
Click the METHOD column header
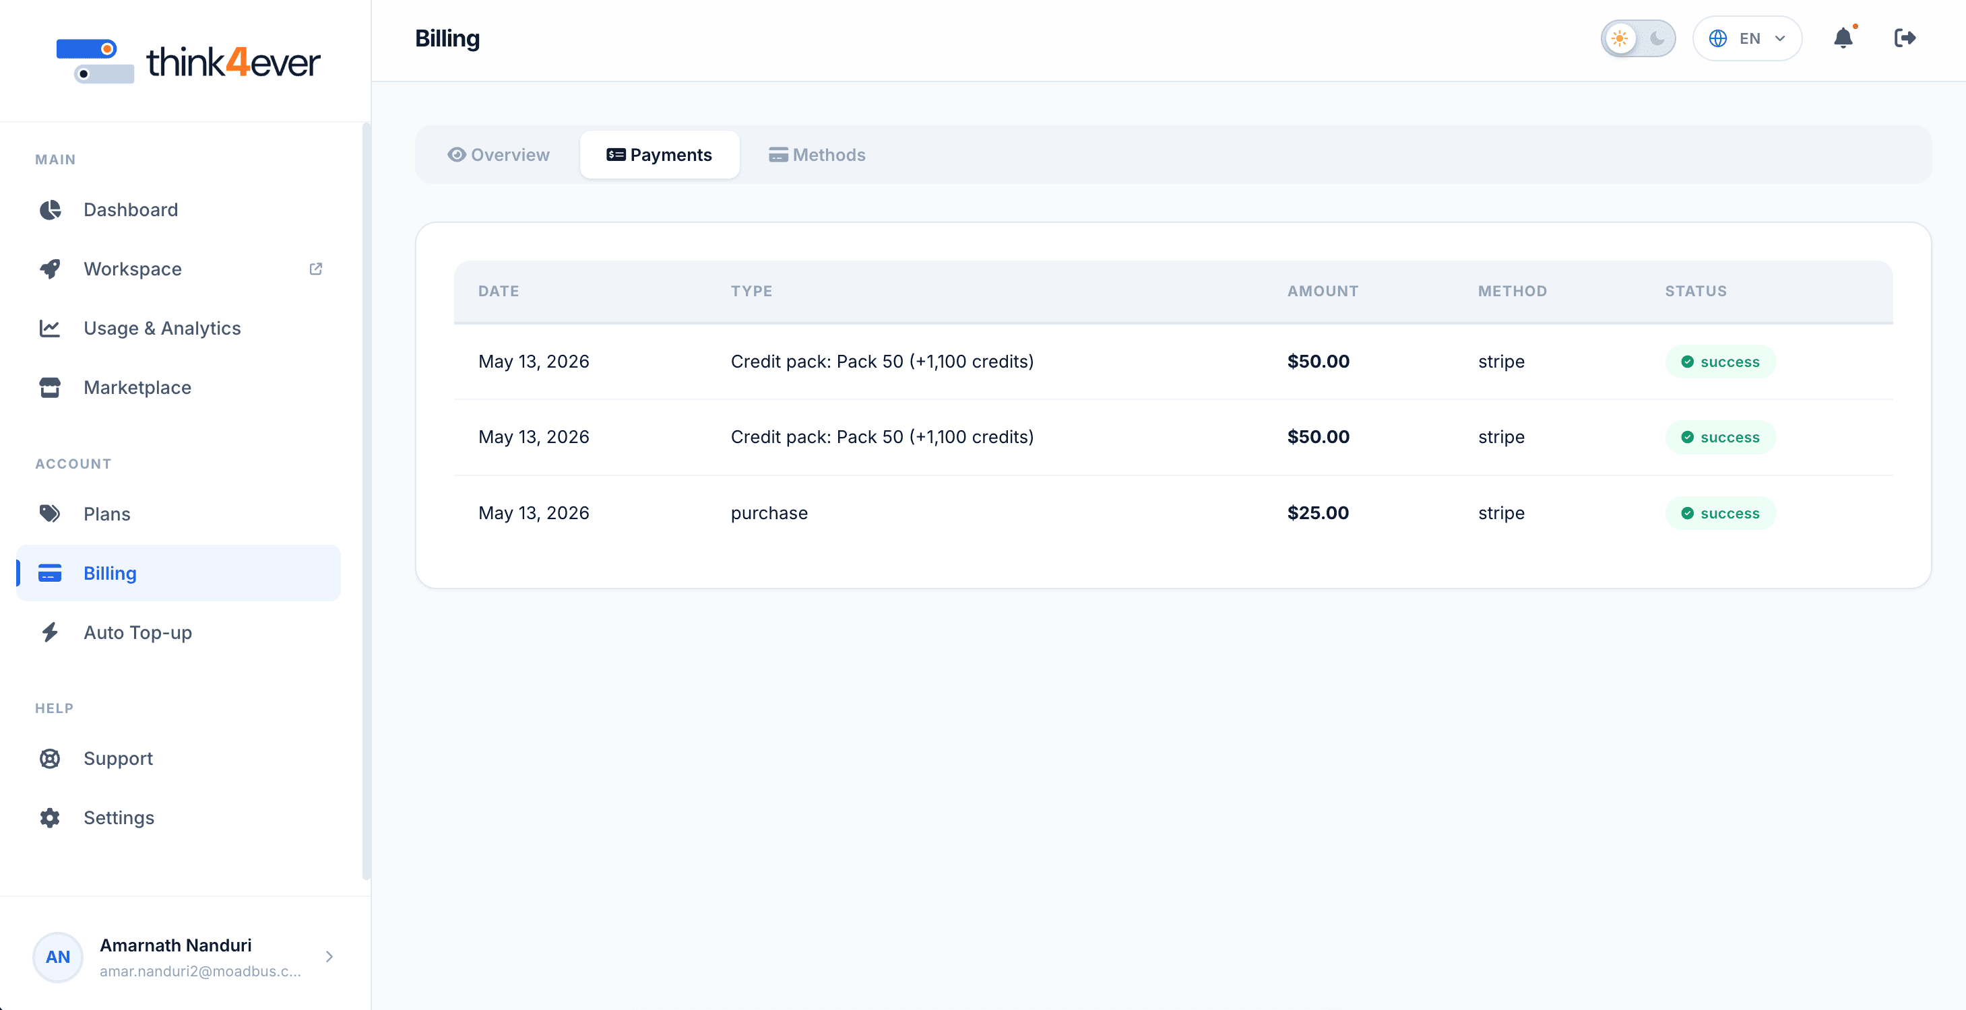point(1512,291)
